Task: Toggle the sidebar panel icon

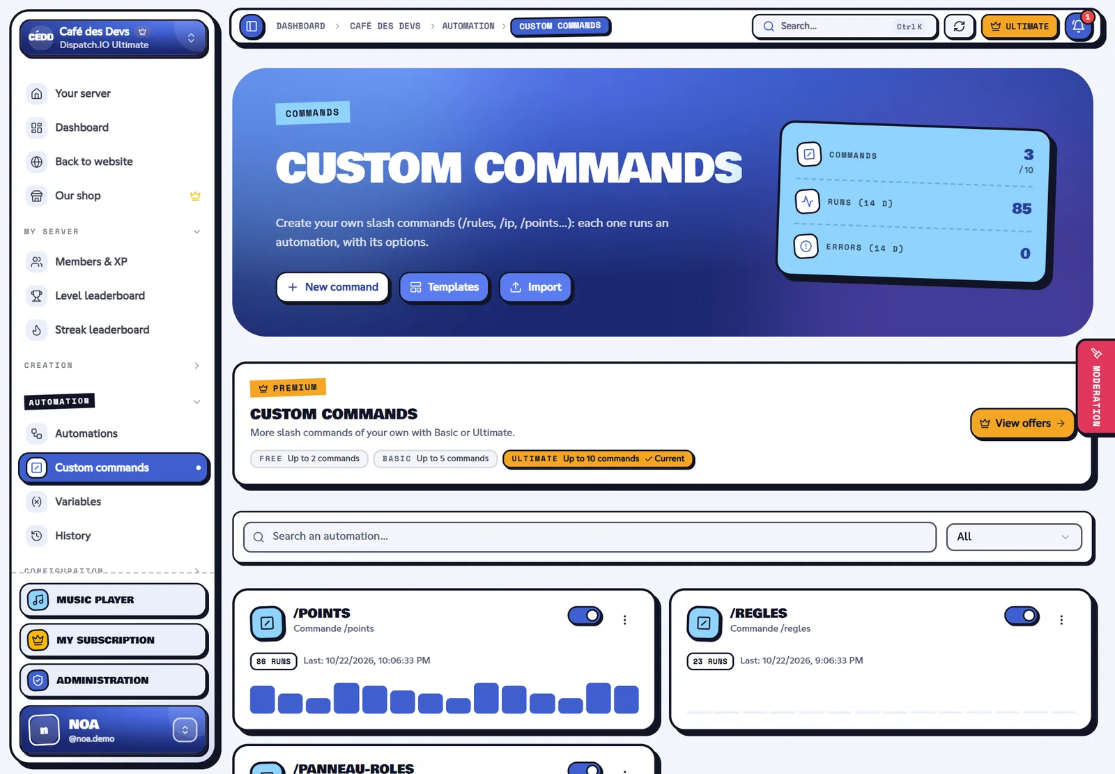Action: (252, 26)
